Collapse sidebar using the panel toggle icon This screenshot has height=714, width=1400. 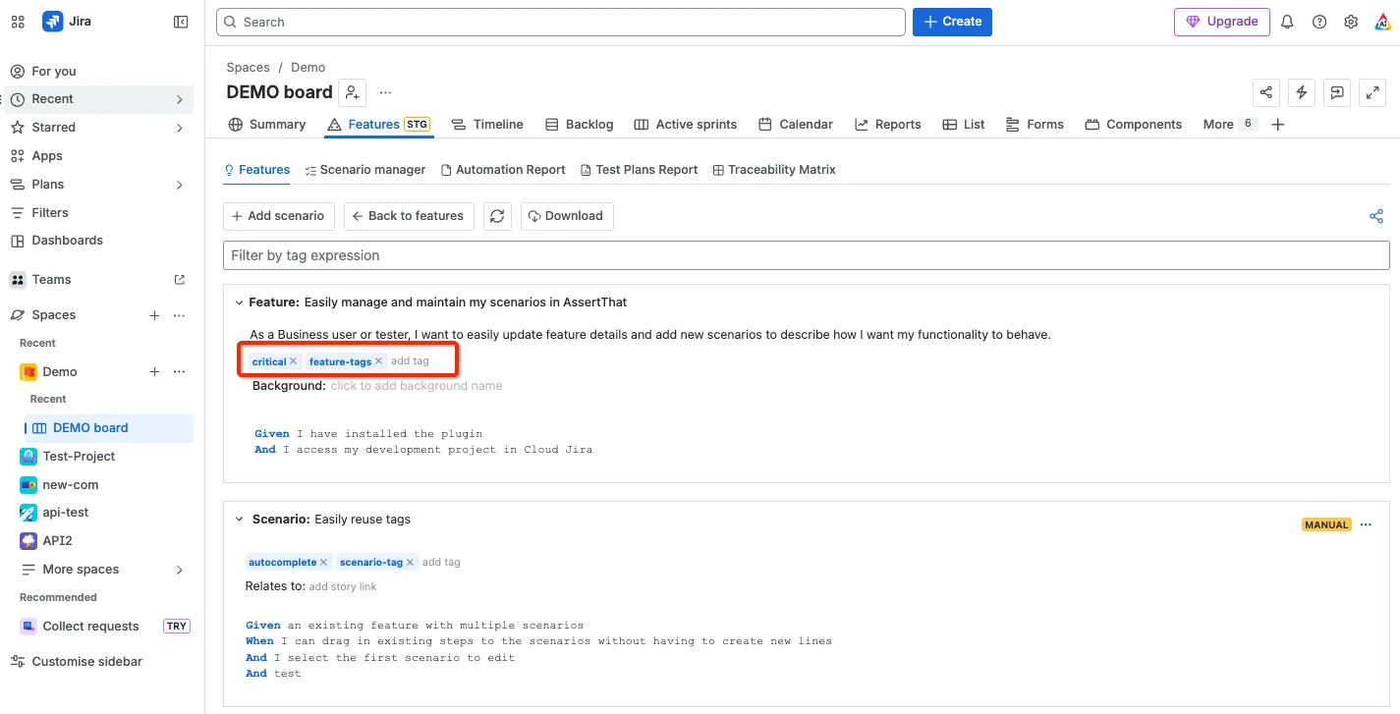pos(181,22)
